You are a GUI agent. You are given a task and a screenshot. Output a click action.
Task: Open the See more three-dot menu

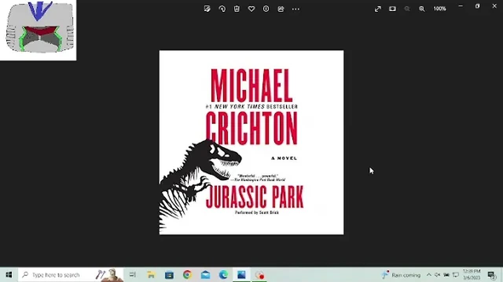click(296, 9)
